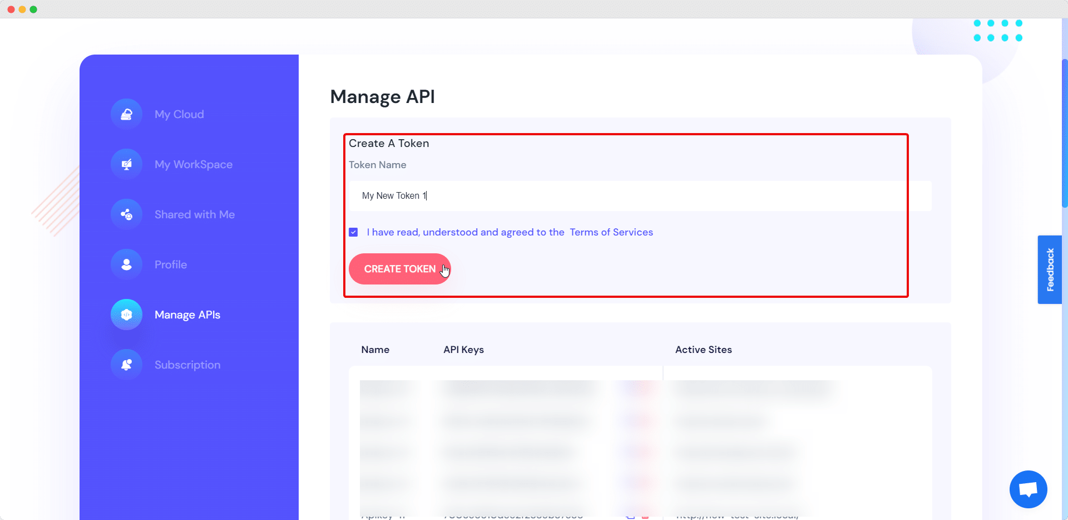Click the API Keys column header

(x=463, y=350)
